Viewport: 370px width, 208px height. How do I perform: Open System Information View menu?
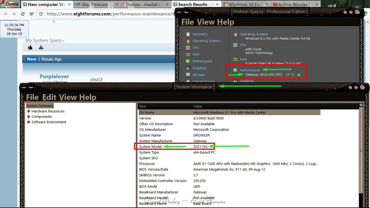[x=68, y=97]
